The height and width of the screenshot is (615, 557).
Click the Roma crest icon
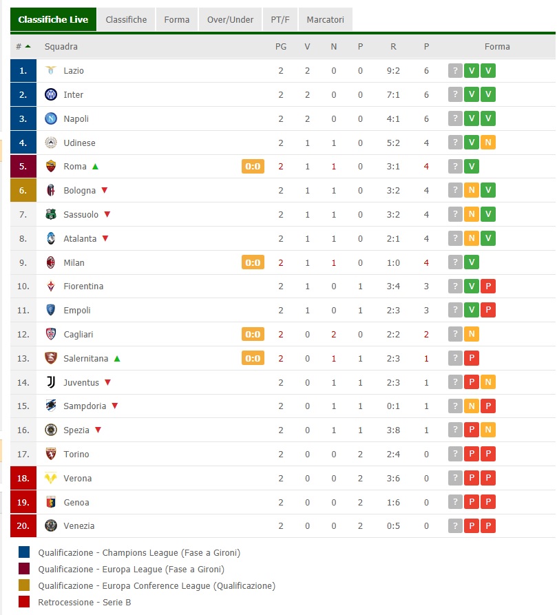point(50,166)
